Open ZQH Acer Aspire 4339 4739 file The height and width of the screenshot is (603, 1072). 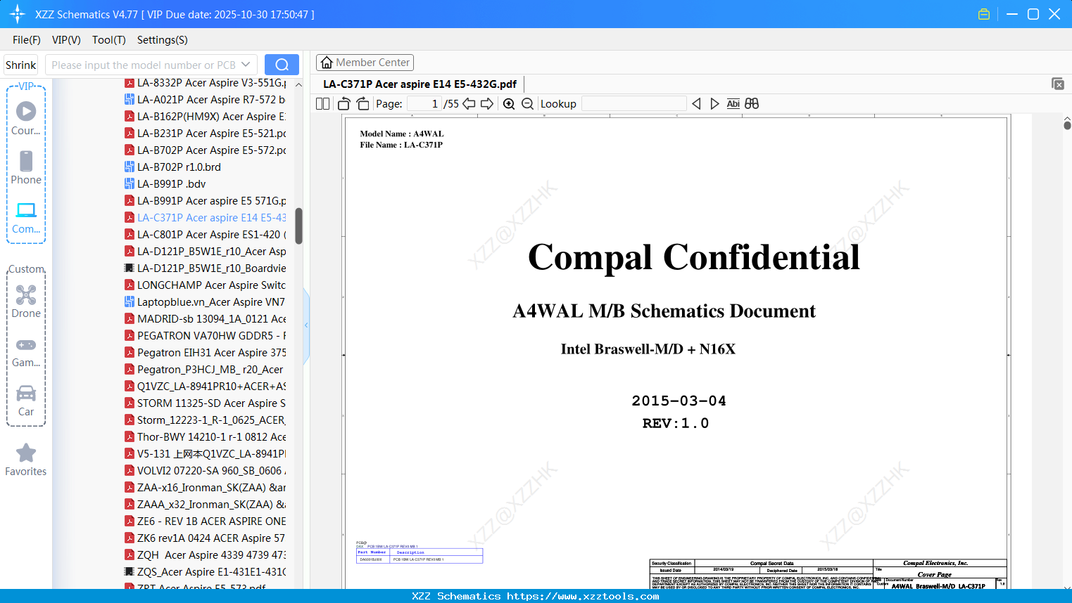tap(205, 555)
